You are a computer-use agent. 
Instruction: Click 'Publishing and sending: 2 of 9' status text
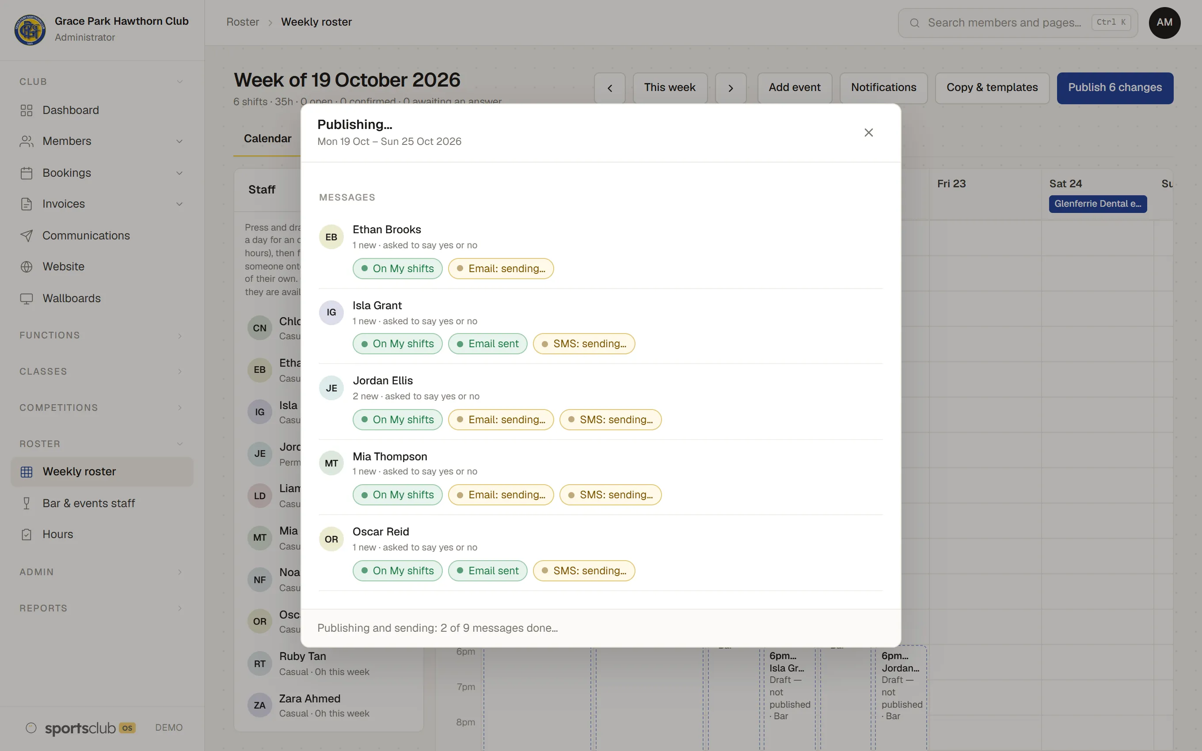pyautogui.click(x=437, y=628)
